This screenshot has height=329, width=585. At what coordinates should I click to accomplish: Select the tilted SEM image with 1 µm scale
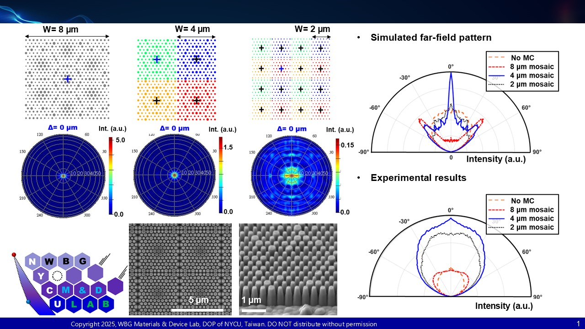pos(288,269)
